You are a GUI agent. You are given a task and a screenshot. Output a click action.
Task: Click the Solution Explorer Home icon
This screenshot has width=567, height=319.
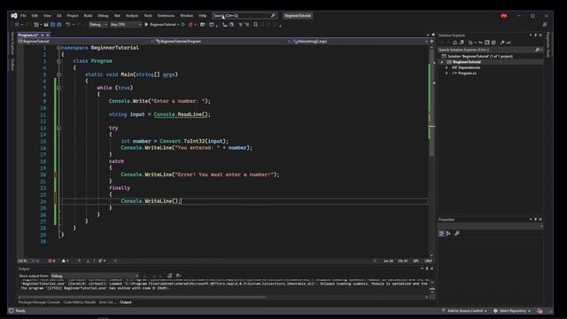tap(454, 43)
